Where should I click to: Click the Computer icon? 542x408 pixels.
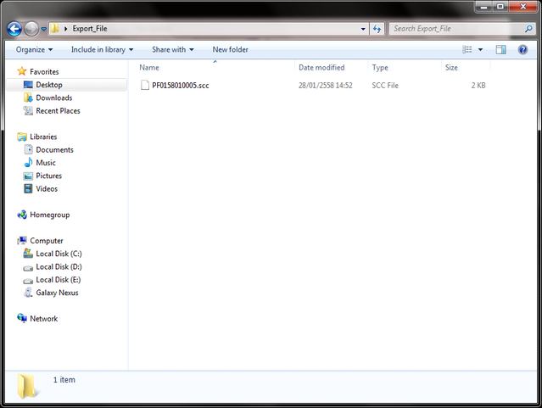coord(22,240)
